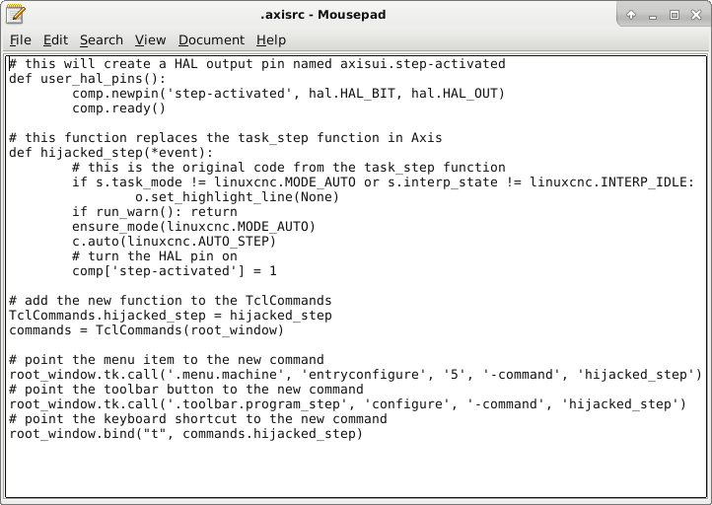Screen dimensions: 712x505
Task: Place cursor on 'def user_hal_pins():' line
Action: point(87,79)
